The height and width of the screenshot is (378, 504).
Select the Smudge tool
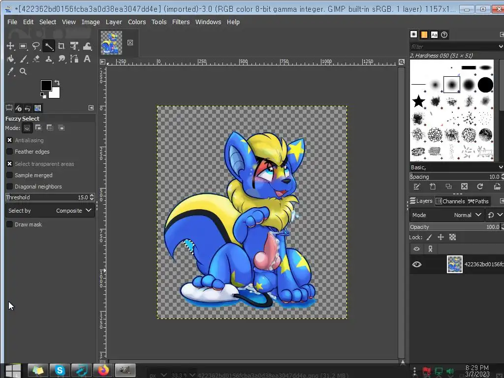point(62,59)
